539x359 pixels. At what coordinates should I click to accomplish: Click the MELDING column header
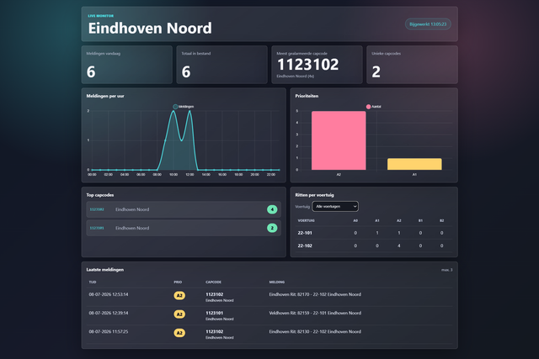277,282
